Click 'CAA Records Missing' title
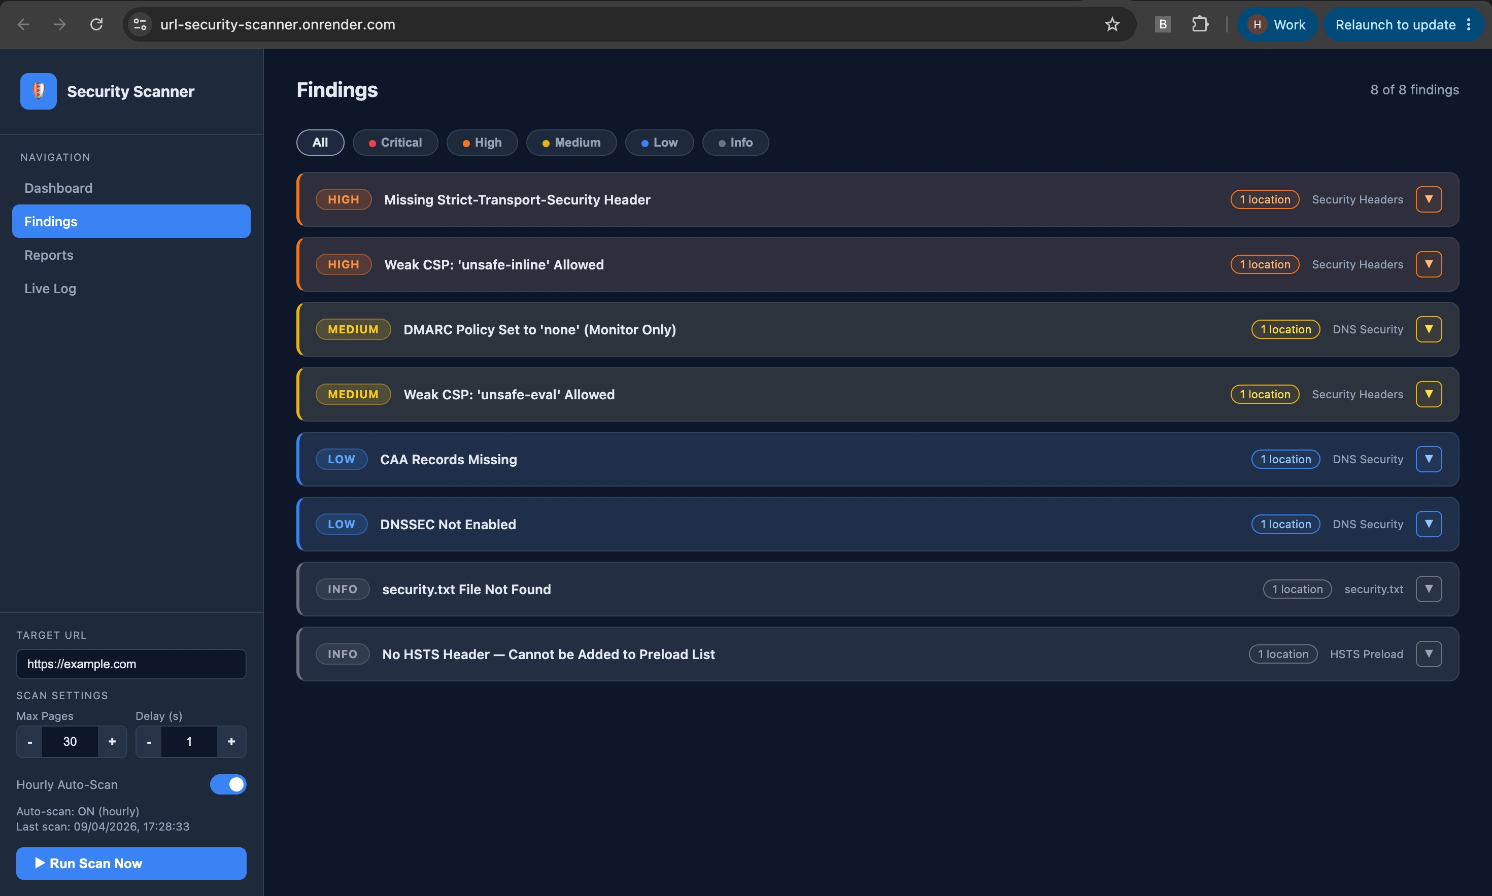 point(449,459)
